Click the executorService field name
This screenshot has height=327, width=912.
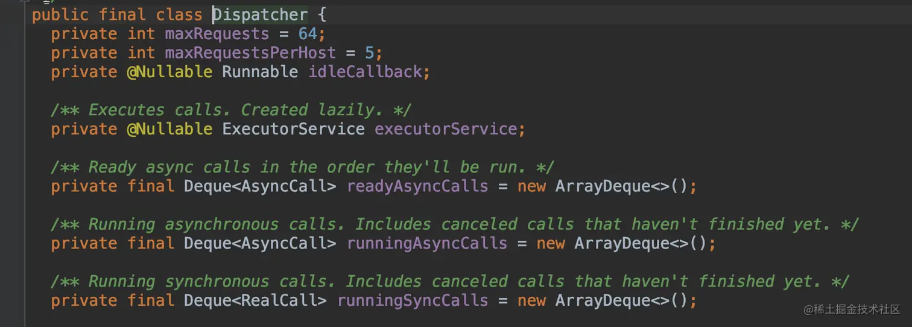(446, 129)
